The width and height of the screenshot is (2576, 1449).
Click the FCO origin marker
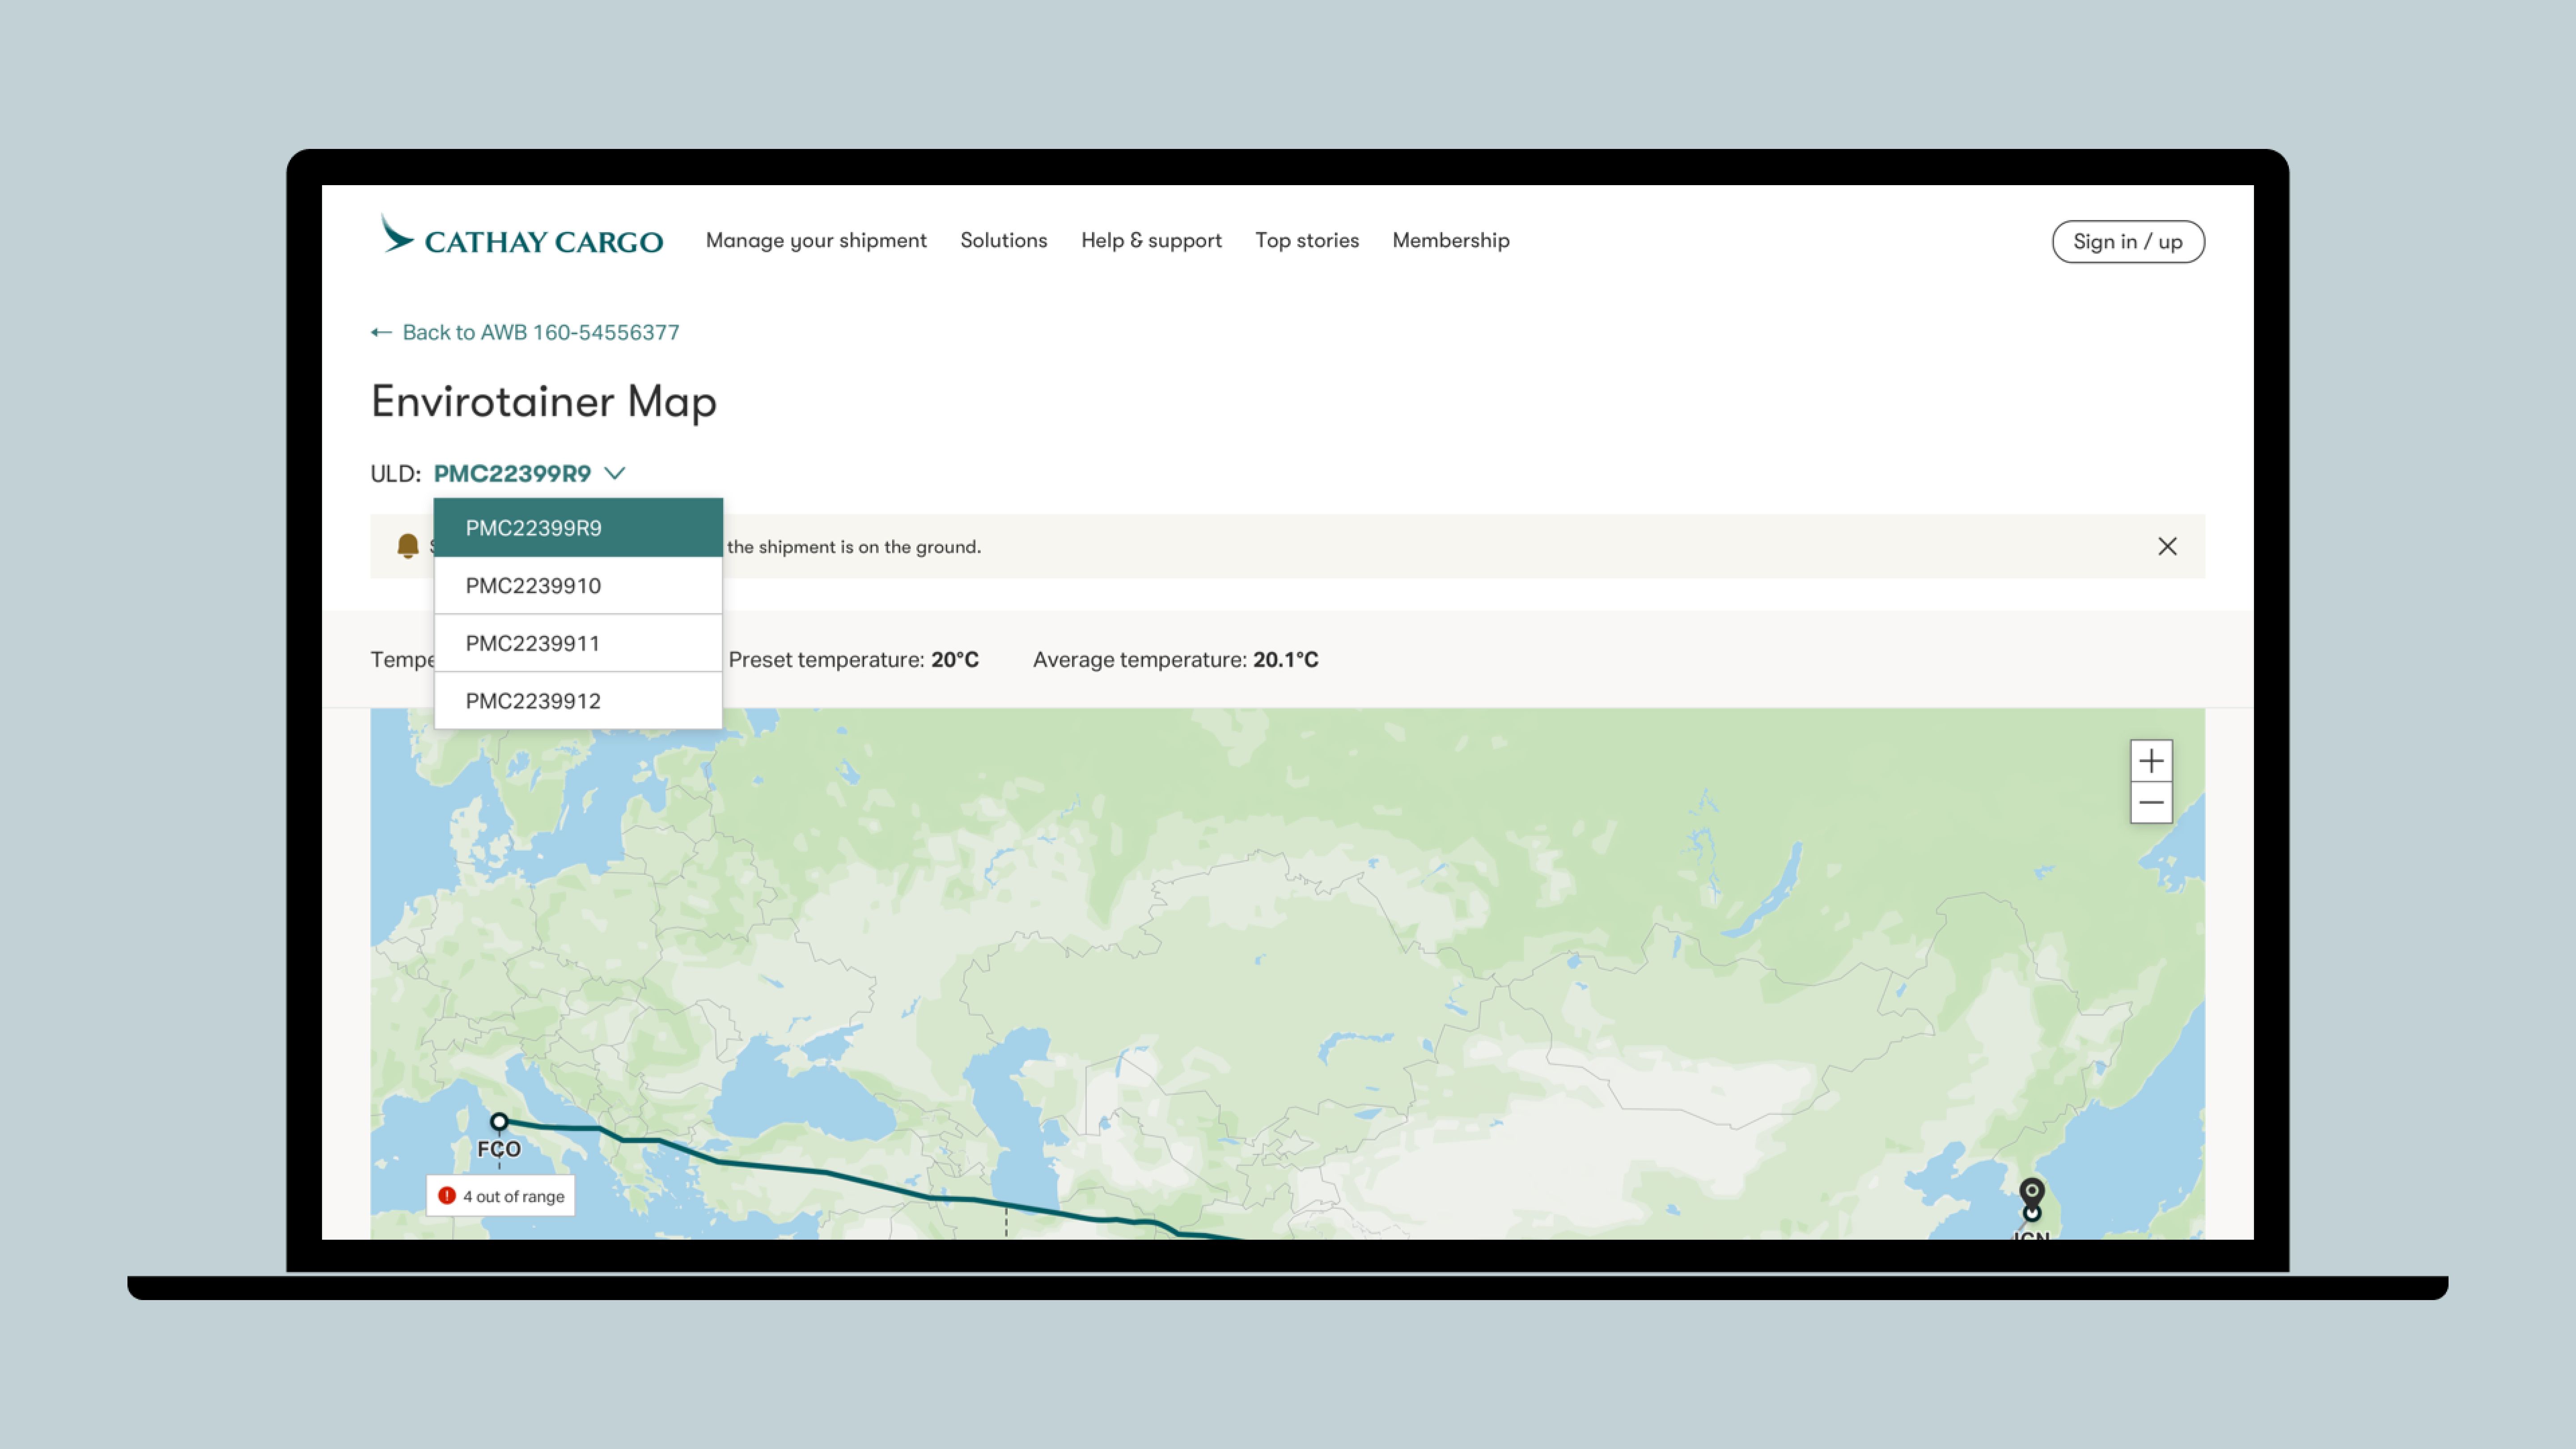click(499, 1122)
